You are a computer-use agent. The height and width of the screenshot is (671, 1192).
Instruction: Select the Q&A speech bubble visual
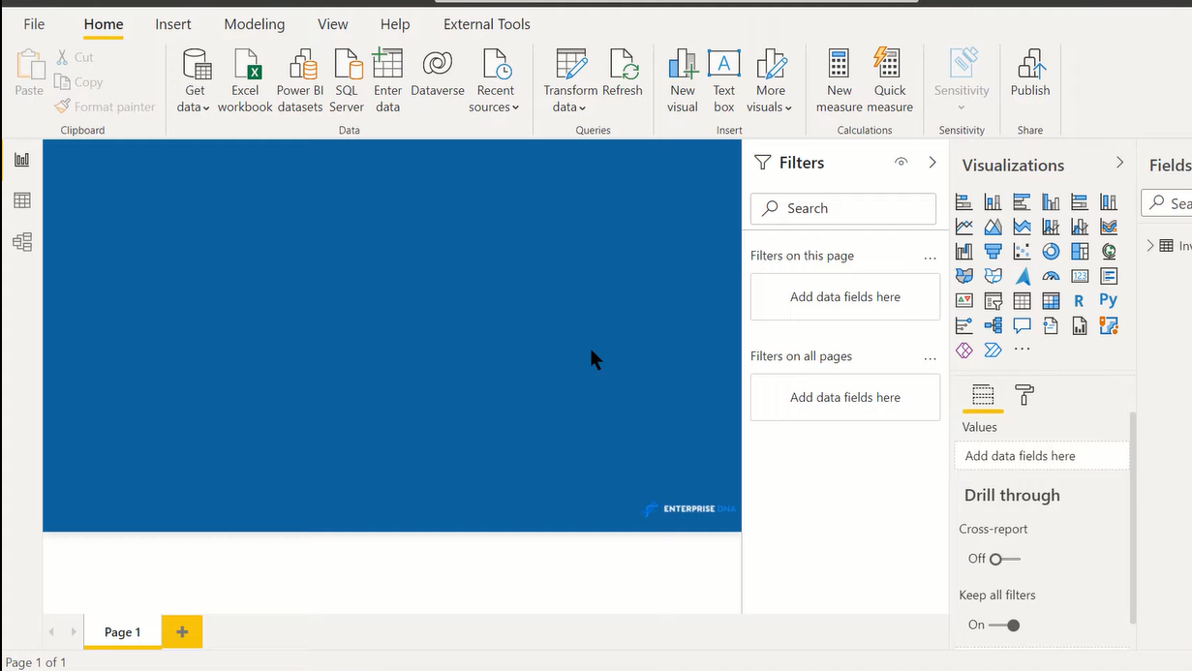pyautogui.click(x=1022, y=325)
